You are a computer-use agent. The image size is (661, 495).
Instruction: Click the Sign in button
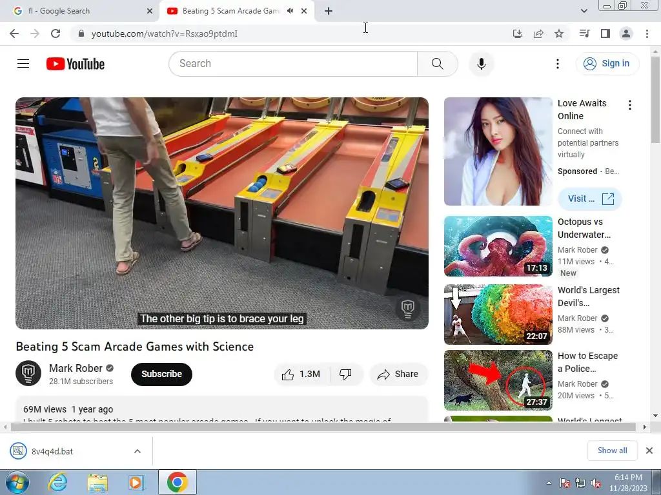click(x=607, y=64)
